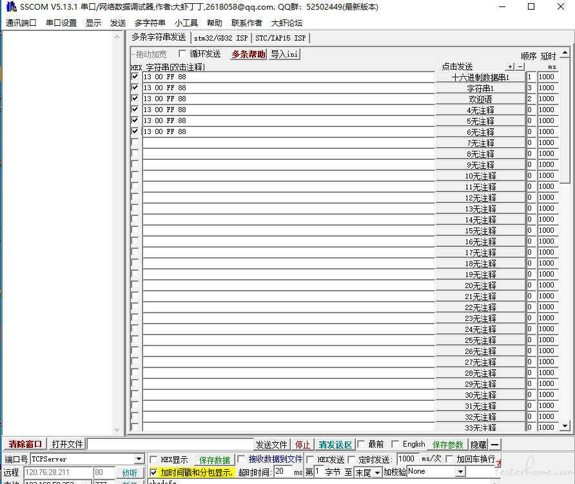Click the 发送文件 send file button
Viewport: 575px width, 484px height.
point(272,445)
